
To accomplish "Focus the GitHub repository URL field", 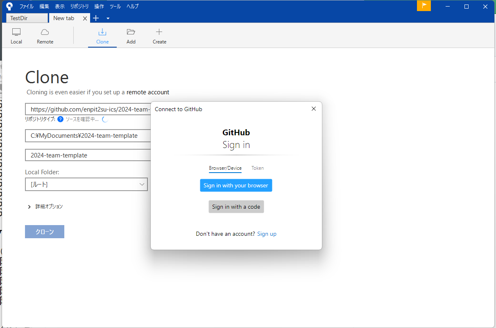I will (88, 109).
